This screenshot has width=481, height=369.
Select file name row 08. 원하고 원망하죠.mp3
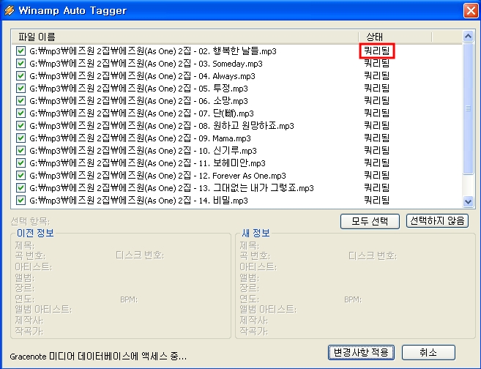(162, 125)
